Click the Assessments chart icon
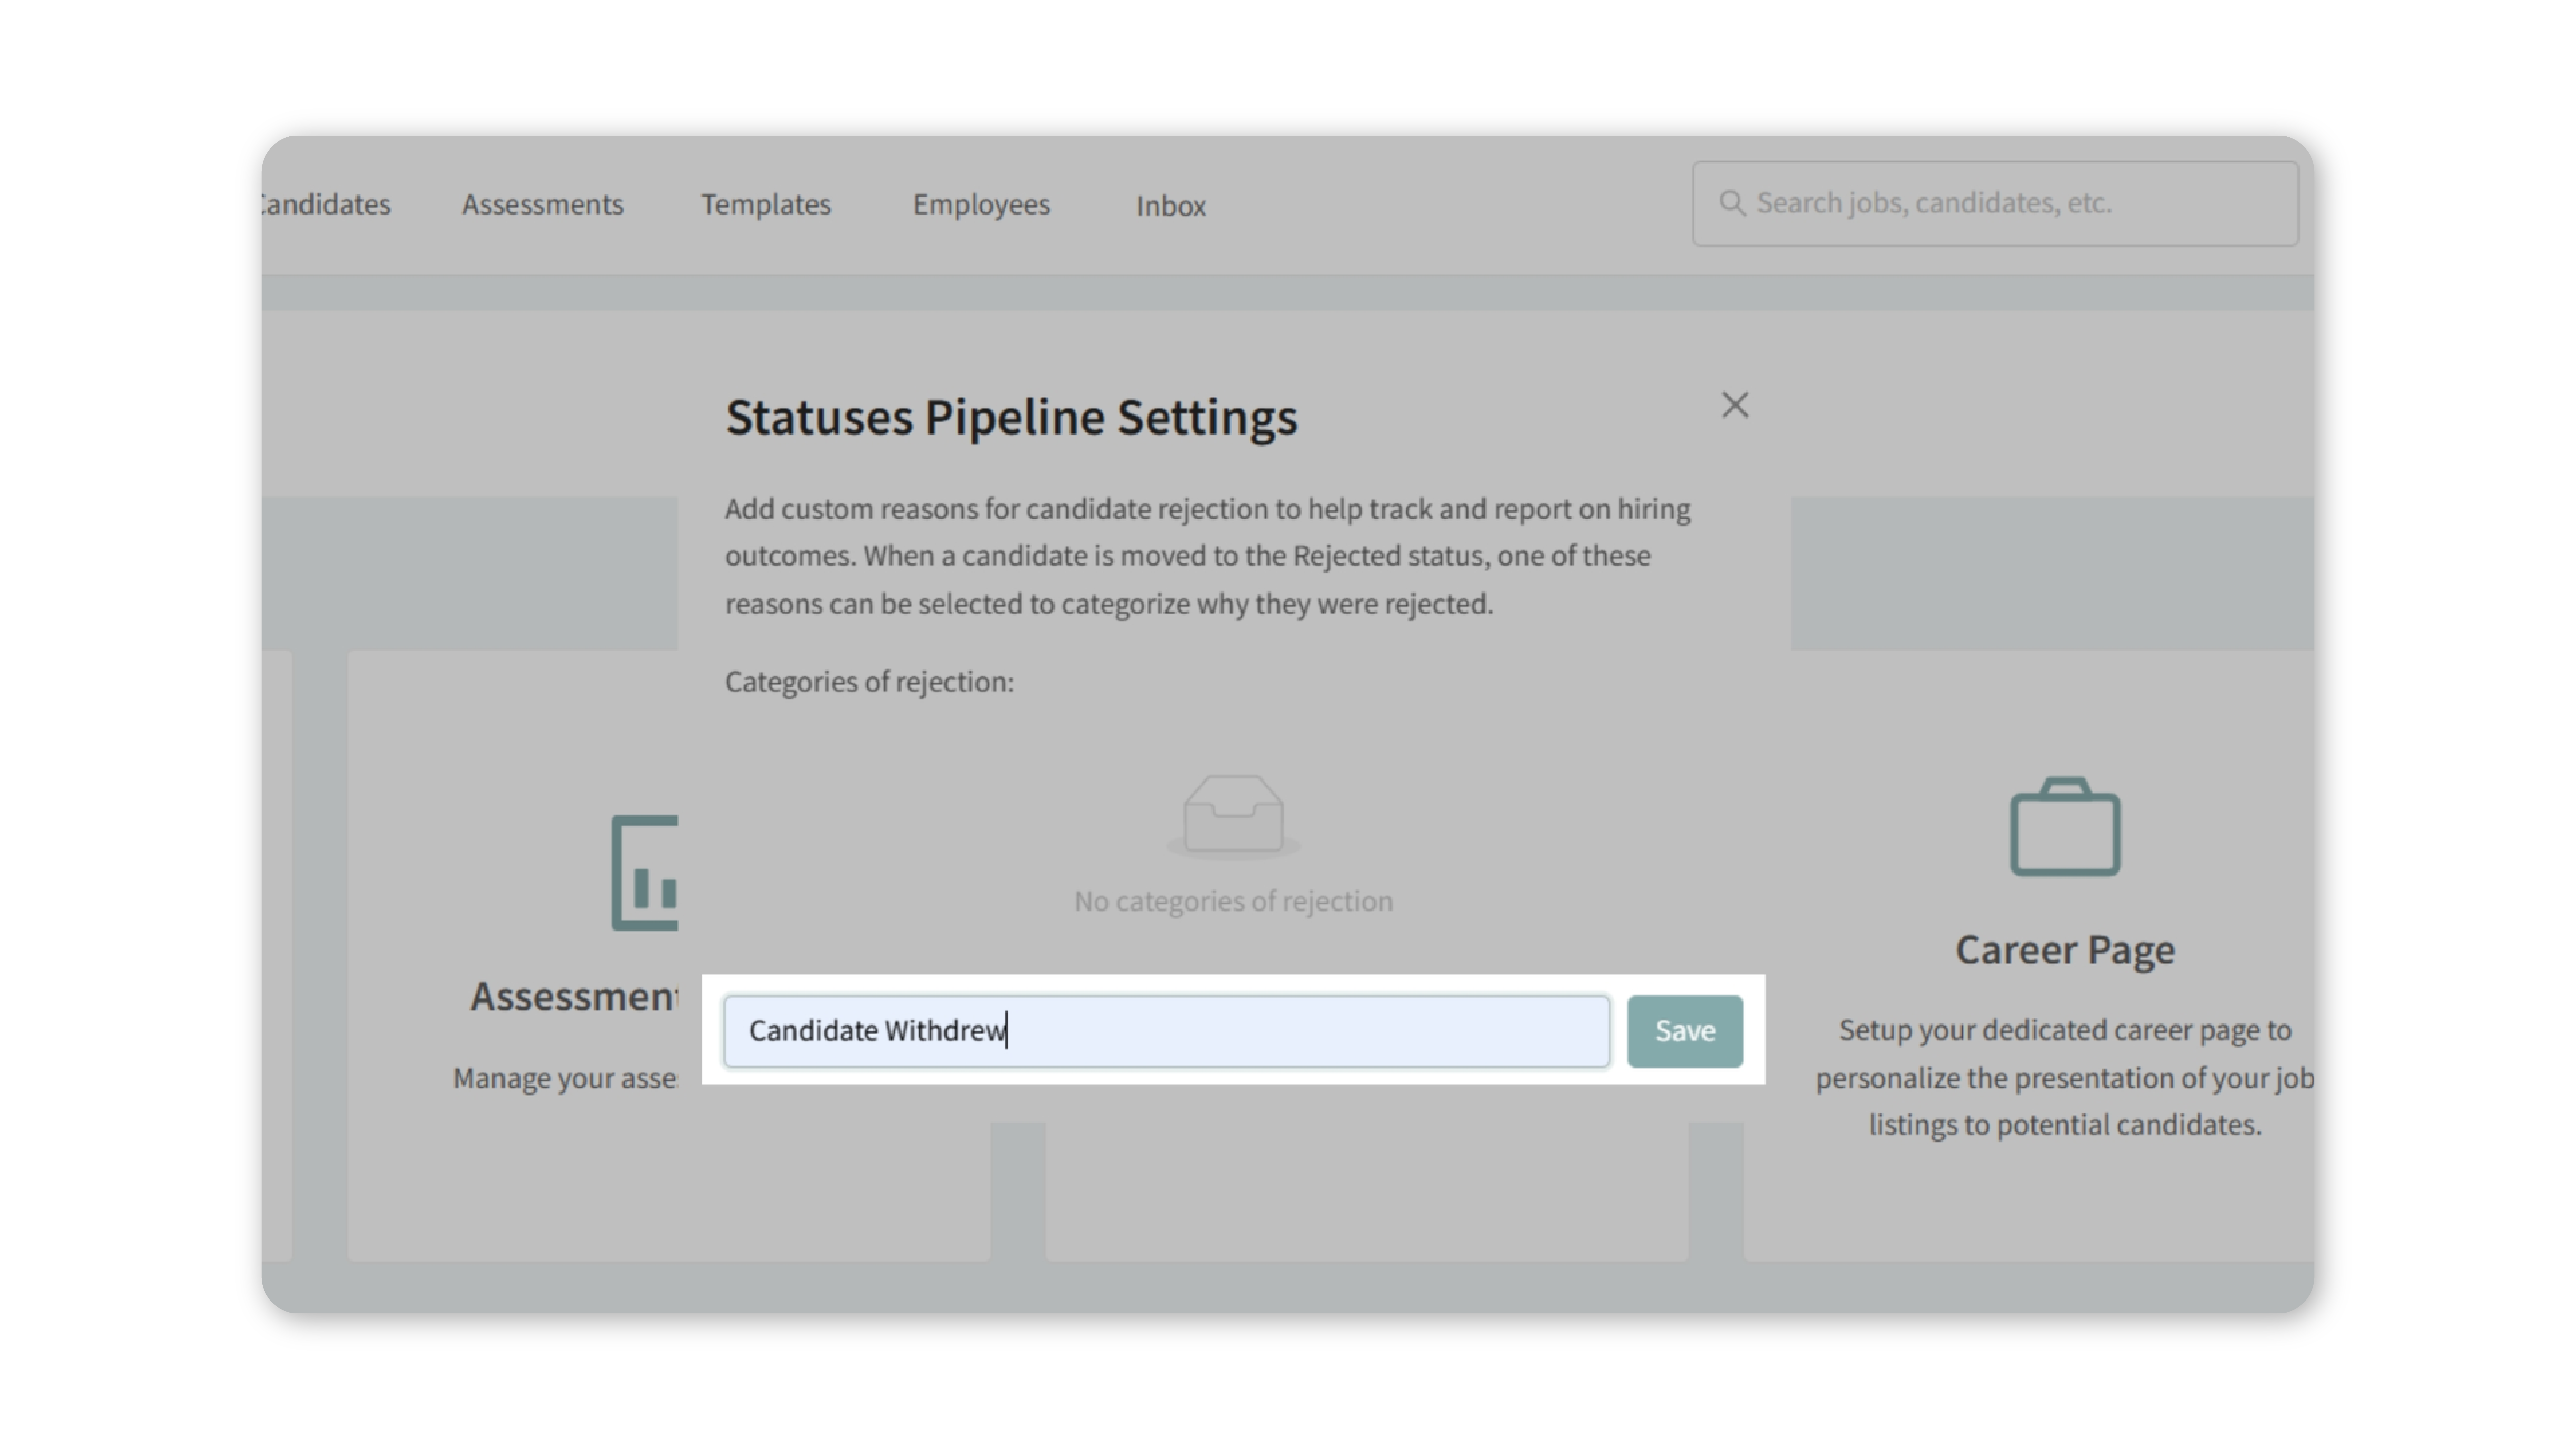Image resolution: width=2576 pixels, height=1449 pixels. [x=645, y=873]
